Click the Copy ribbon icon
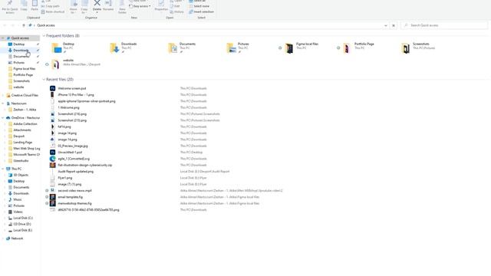The height and width of the screenshot is (276, 491). 24,5
